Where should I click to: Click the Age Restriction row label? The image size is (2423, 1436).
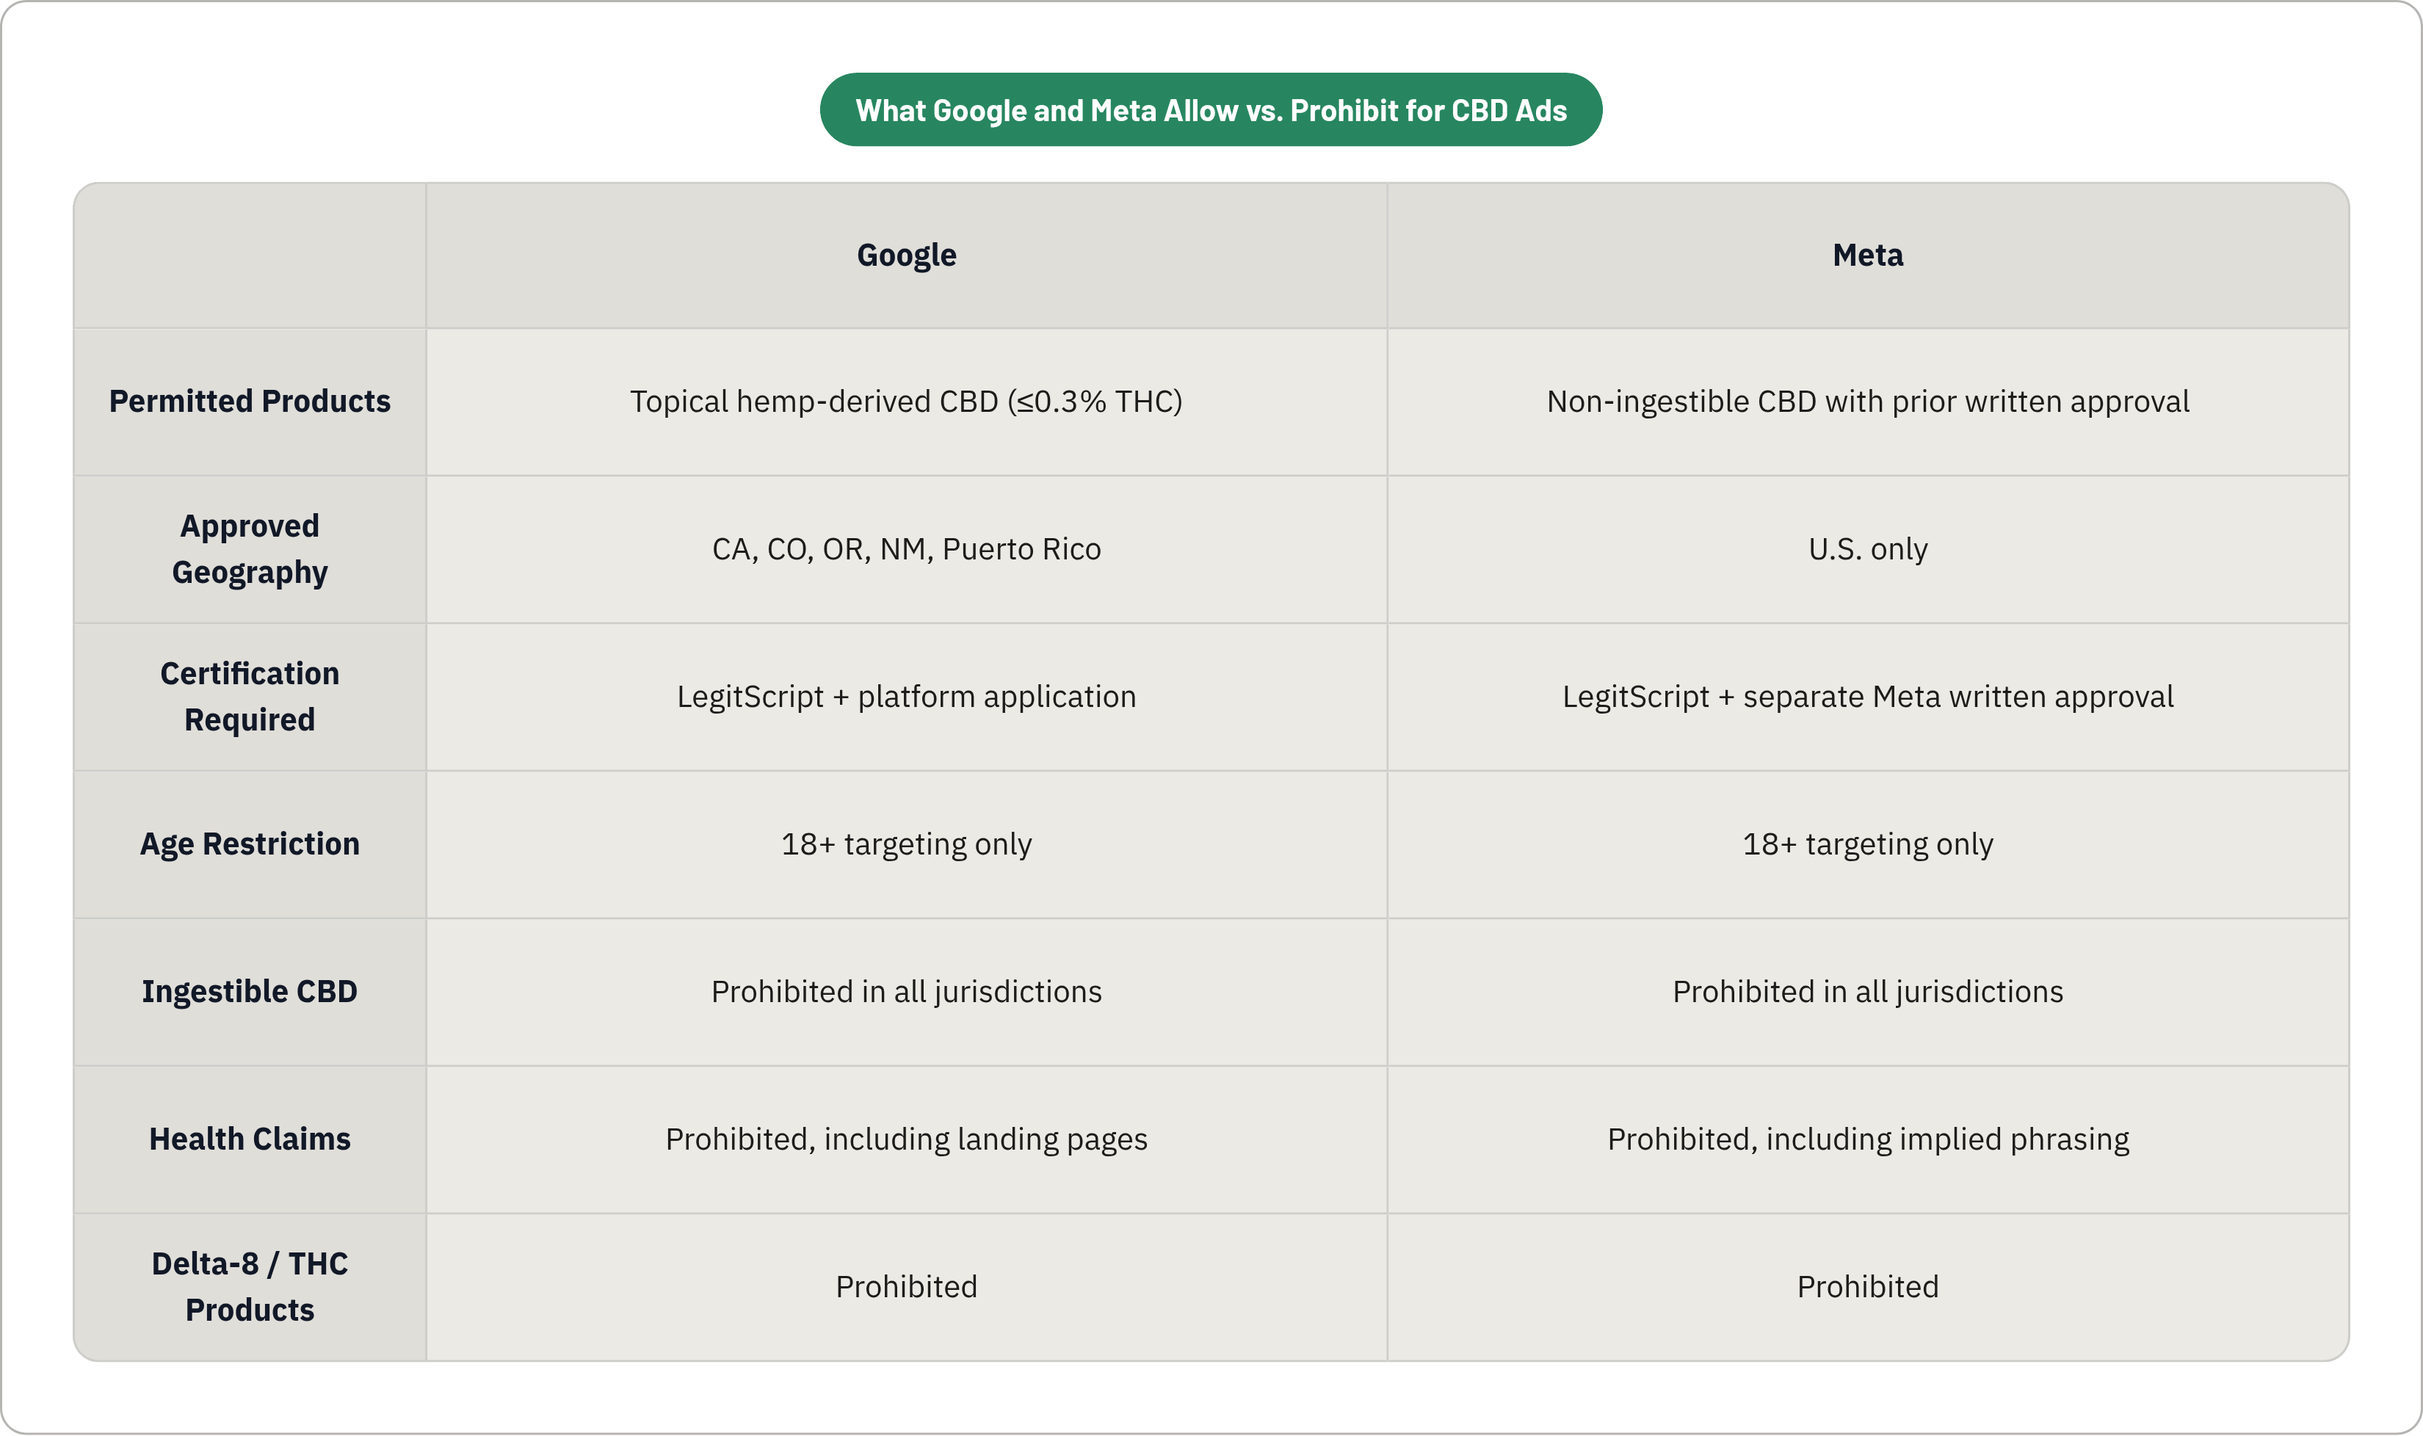coord(250,844)
